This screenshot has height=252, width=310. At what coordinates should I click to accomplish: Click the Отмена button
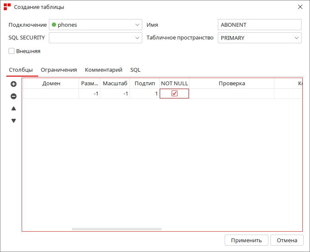(x=287, y=240)
